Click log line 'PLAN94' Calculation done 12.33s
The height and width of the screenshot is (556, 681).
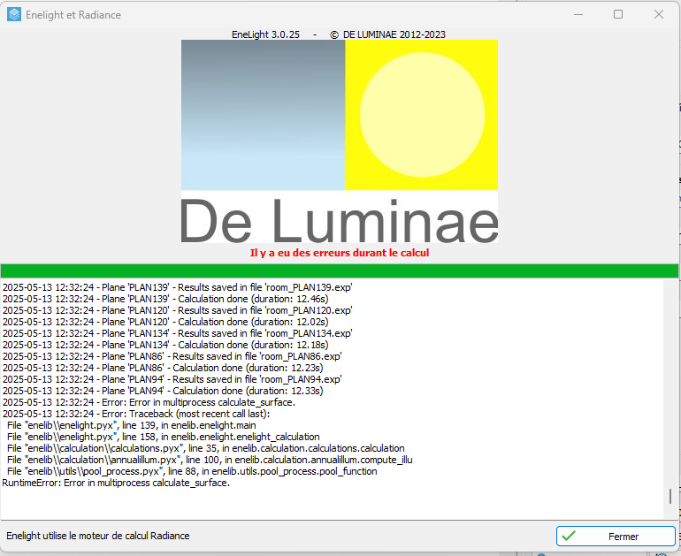point(163,391)
